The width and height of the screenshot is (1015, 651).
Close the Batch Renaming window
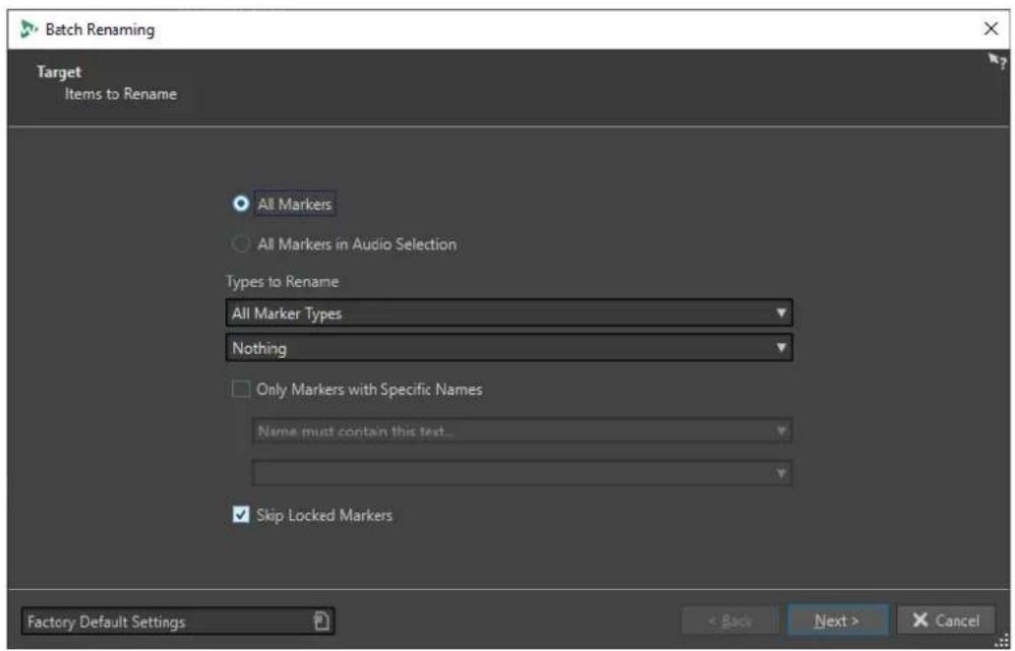pos(990,29)
